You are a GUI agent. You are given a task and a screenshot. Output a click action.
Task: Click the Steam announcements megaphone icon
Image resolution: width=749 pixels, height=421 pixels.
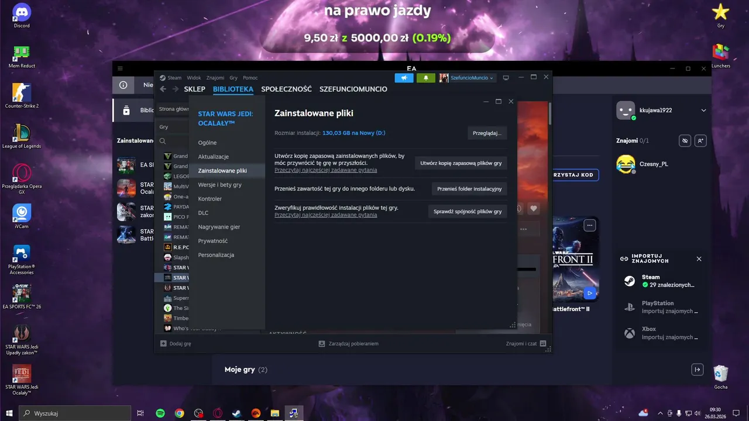point(404,78)
